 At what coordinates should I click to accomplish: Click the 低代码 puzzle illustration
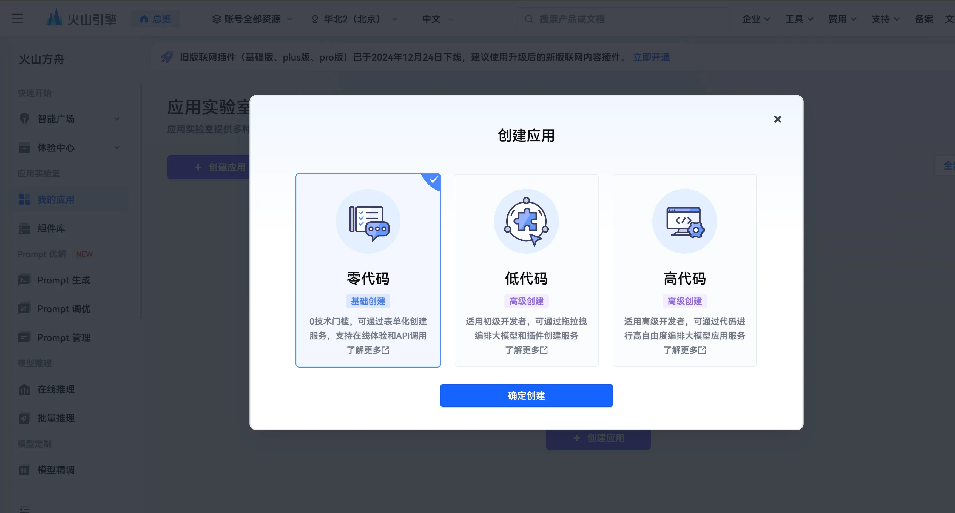click(x=526, y=222)
